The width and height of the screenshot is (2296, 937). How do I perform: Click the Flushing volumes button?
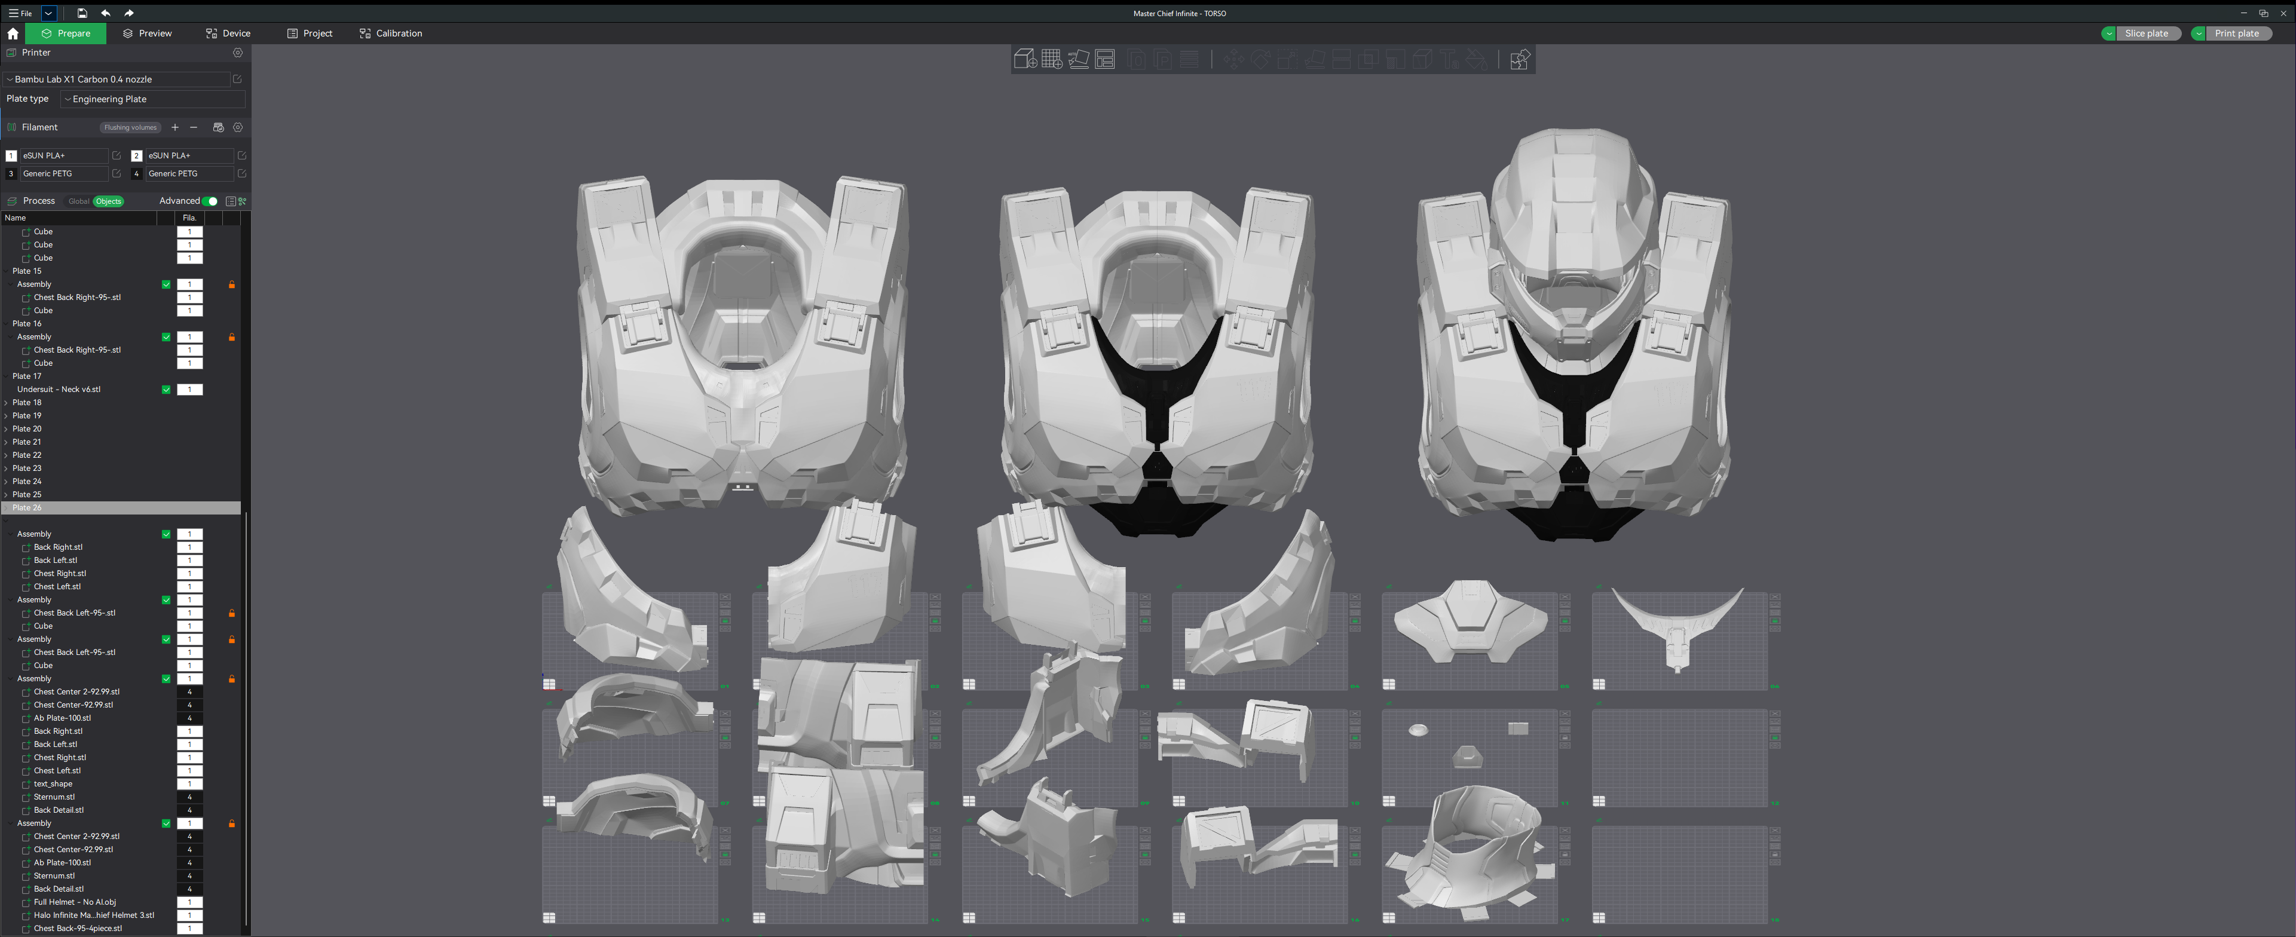(130, 127)
